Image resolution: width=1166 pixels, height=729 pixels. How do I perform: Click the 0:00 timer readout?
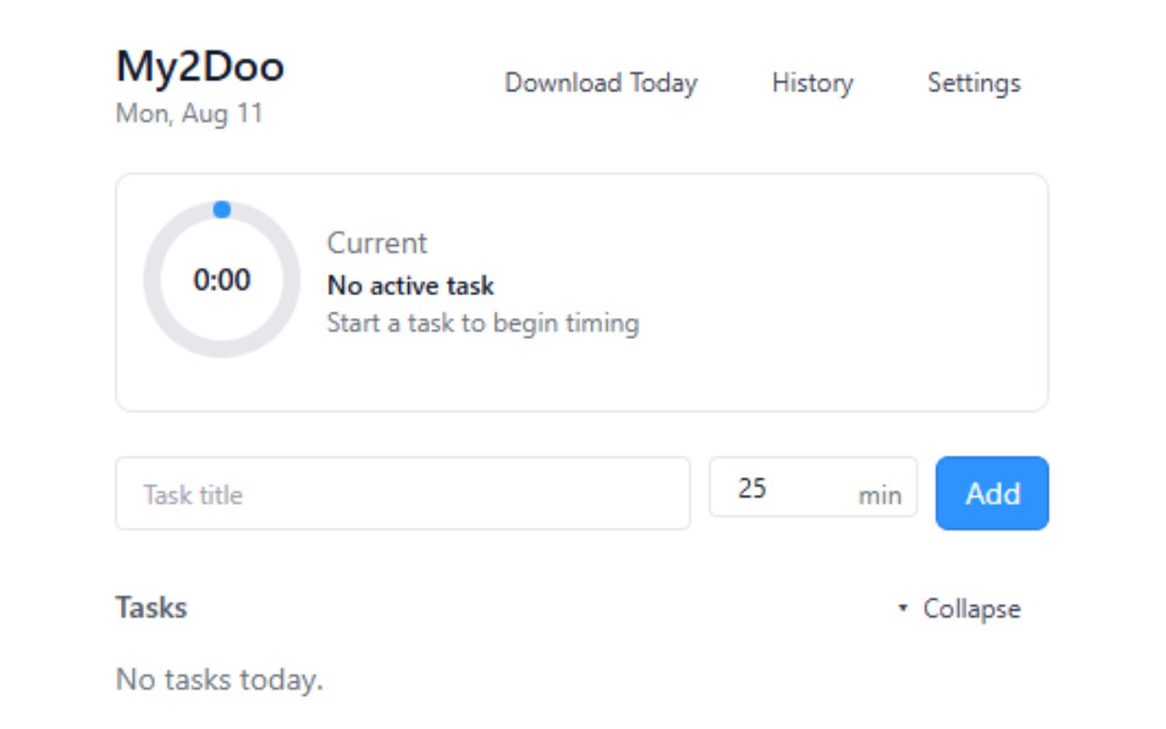[221, 280]
